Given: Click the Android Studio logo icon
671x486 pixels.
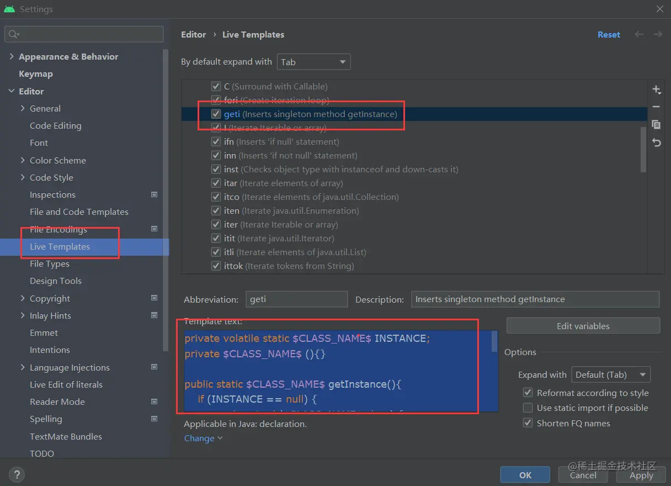Looking at the screenshot, I should 9,9.
